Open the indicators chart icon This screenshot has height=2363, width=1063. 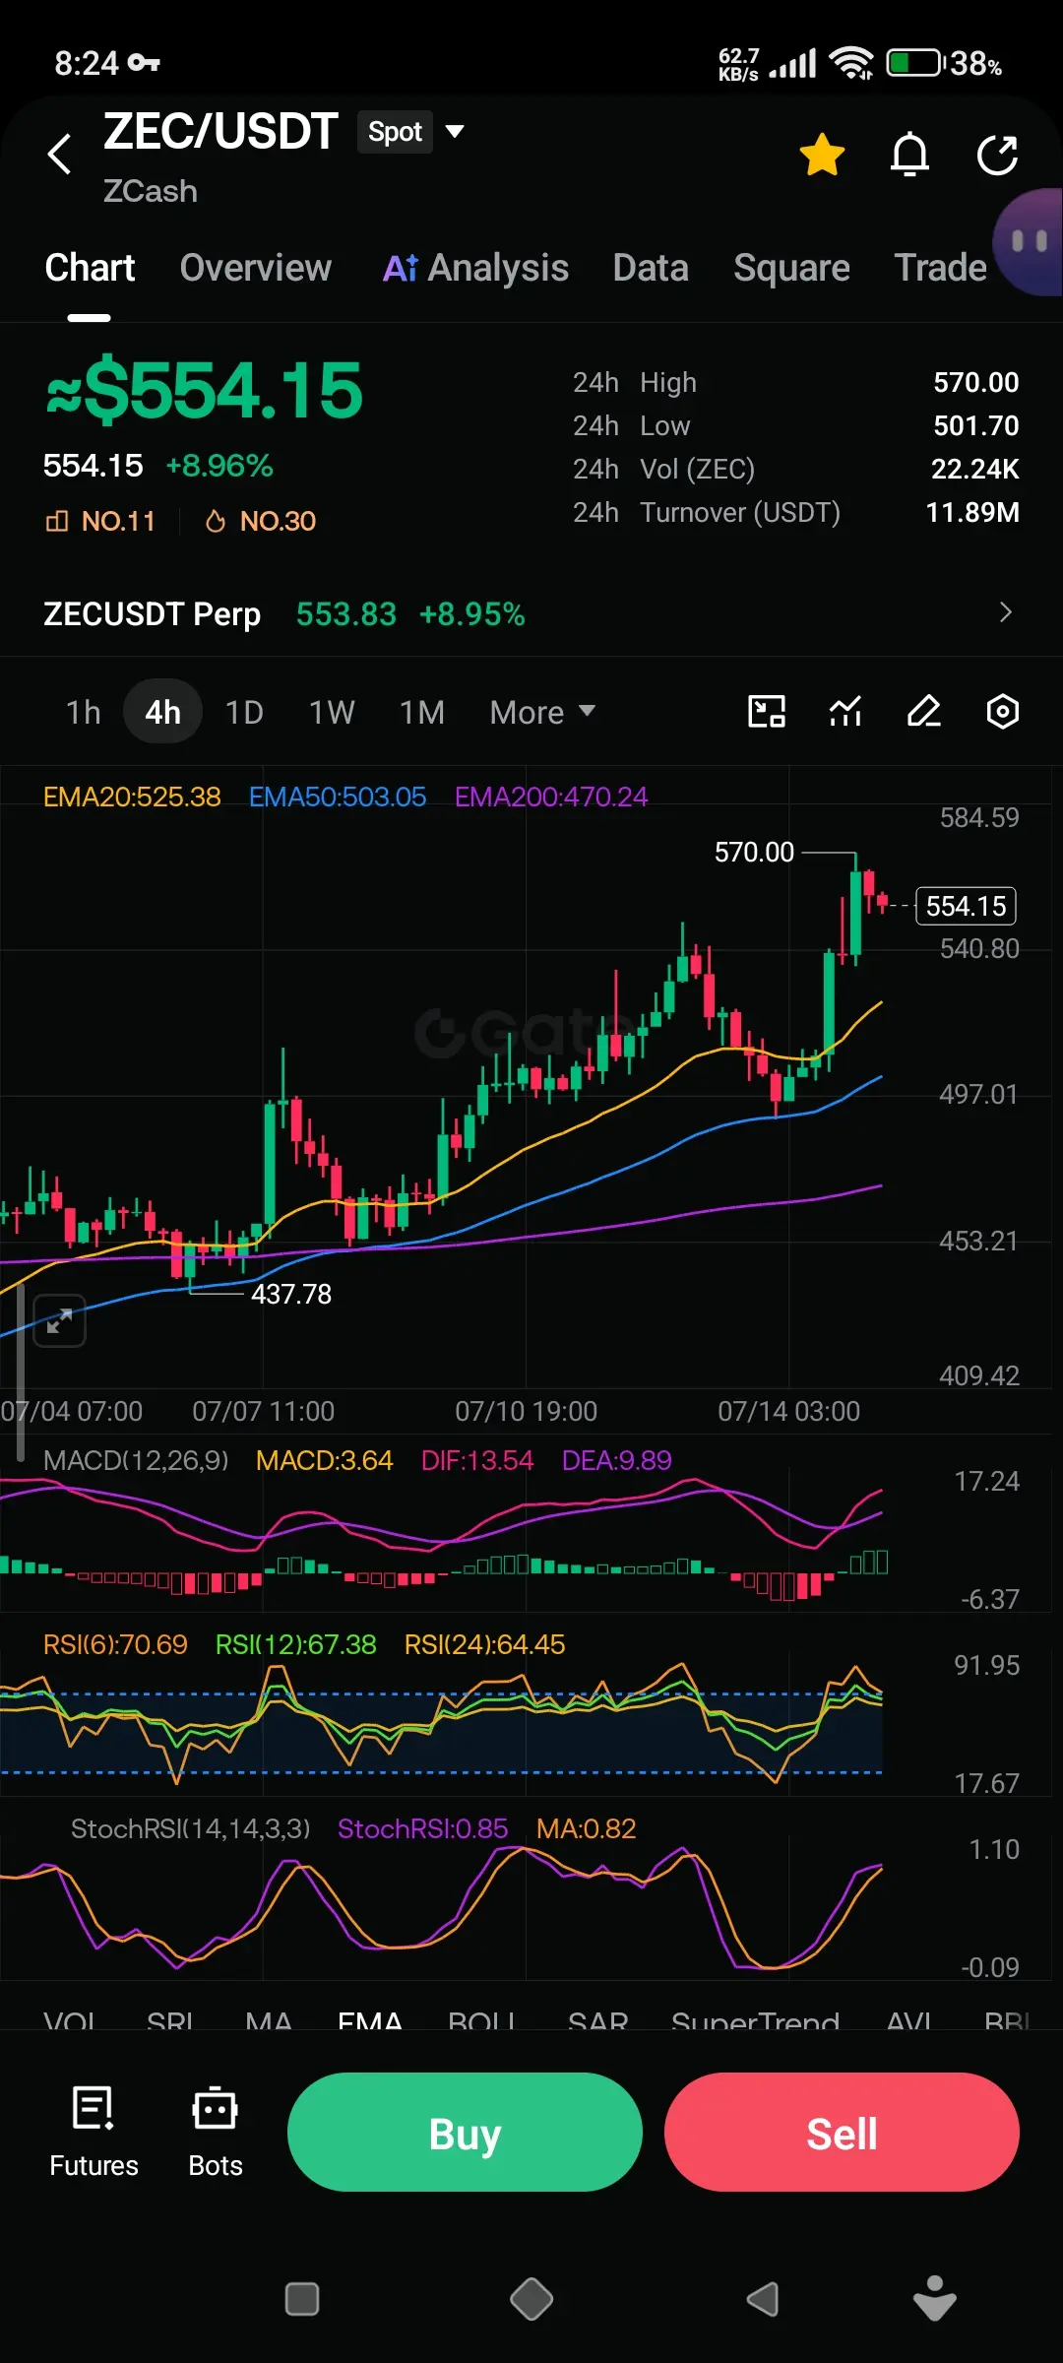tap(845, 711)
